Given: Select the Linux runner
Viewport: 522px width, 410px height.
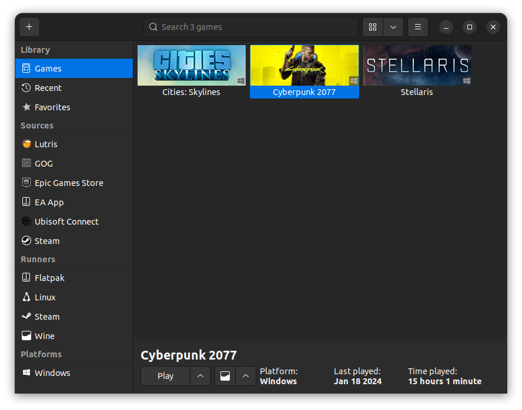Looking at the screenshot, I should (74, 297).
